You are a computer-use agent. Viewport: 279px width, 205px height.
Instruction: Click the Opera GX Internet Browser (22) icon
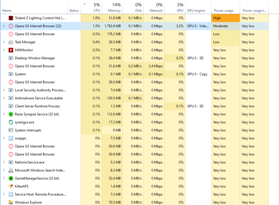pyautogui.click(x=11, y=26)
